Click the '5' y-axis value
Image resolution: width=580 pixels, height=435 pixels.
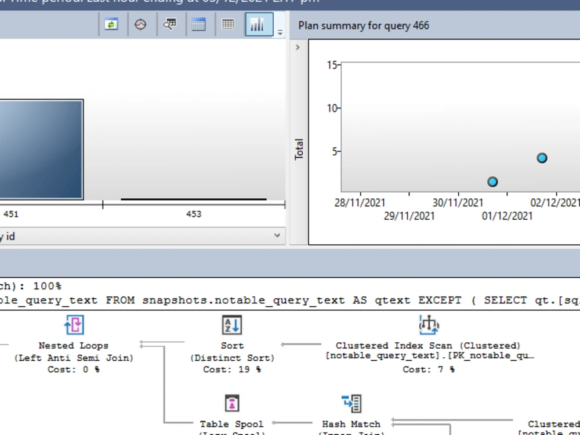pos(335,151)
